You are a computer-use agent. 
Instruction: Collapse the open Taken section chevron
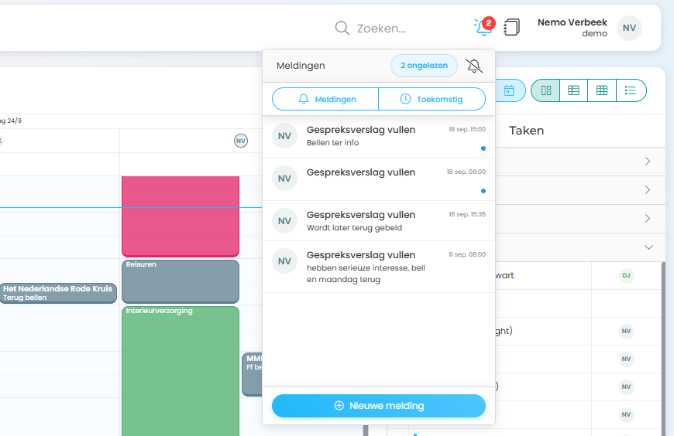click(648, 247)
